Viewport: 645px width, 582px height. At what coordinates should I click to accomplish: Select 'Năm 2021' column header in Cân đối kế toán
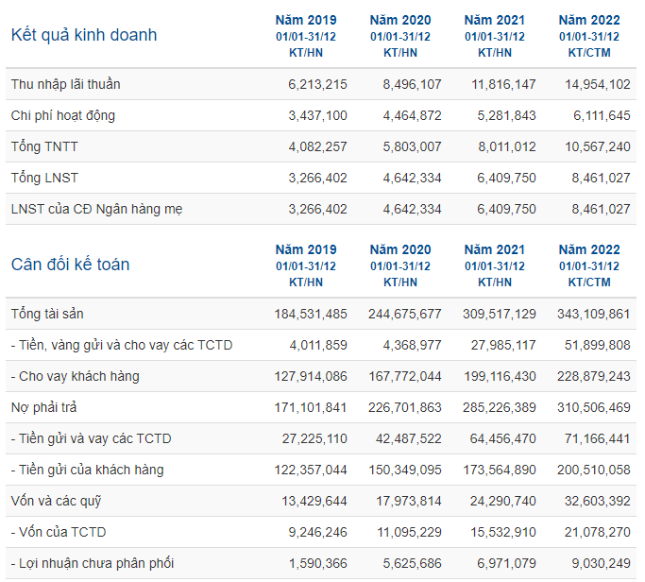(495, 249)
